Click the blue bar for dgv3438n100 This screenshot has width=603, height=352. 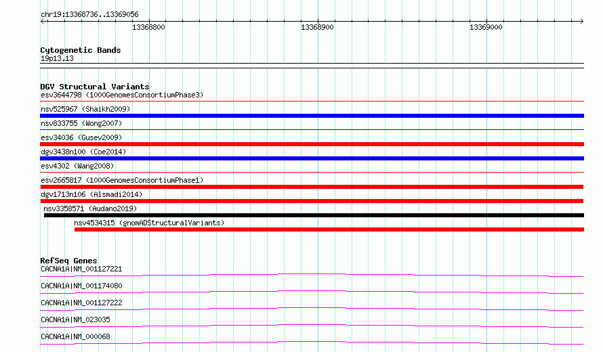pyautogui.click(x=312, y=158)
